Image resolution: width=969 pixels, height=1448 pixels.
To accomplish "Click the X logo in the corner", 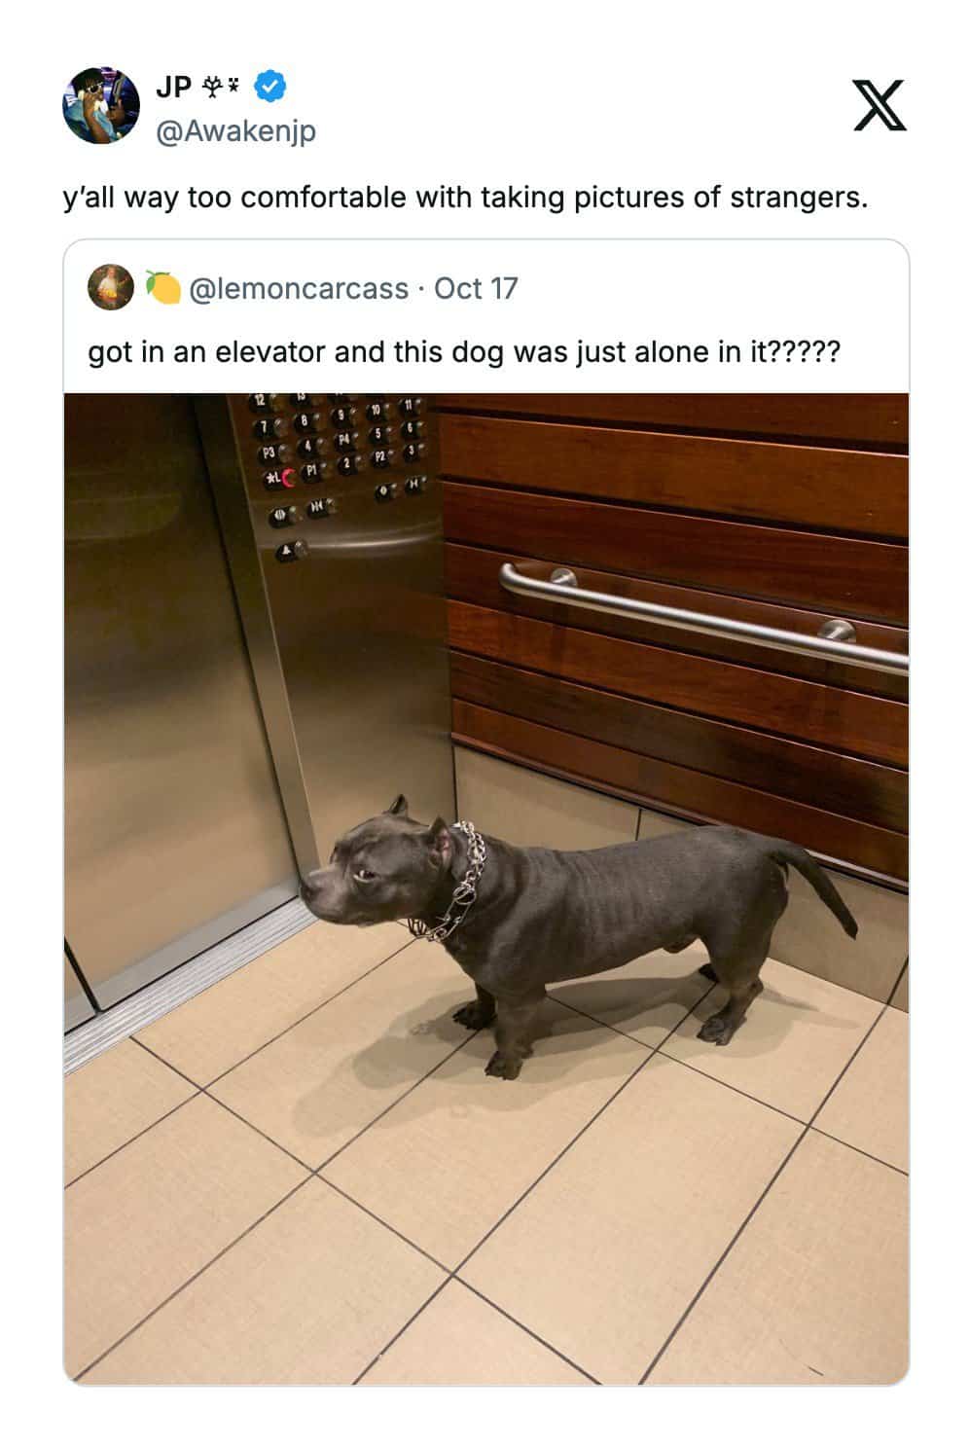I will point(879,106).
